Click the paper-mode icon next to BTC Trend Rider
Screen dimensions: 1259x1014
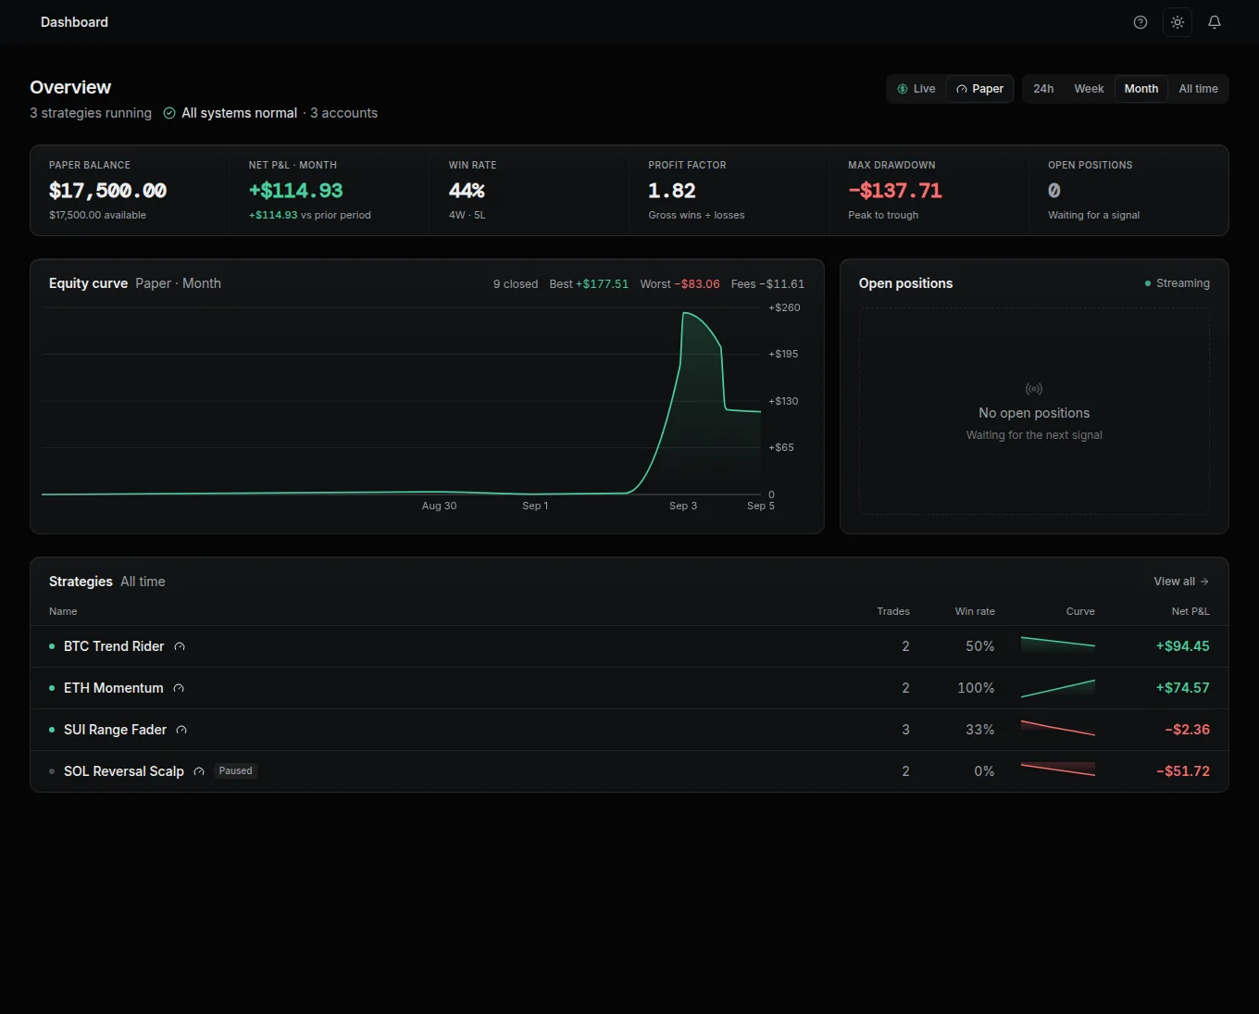[x=180, y=646]
